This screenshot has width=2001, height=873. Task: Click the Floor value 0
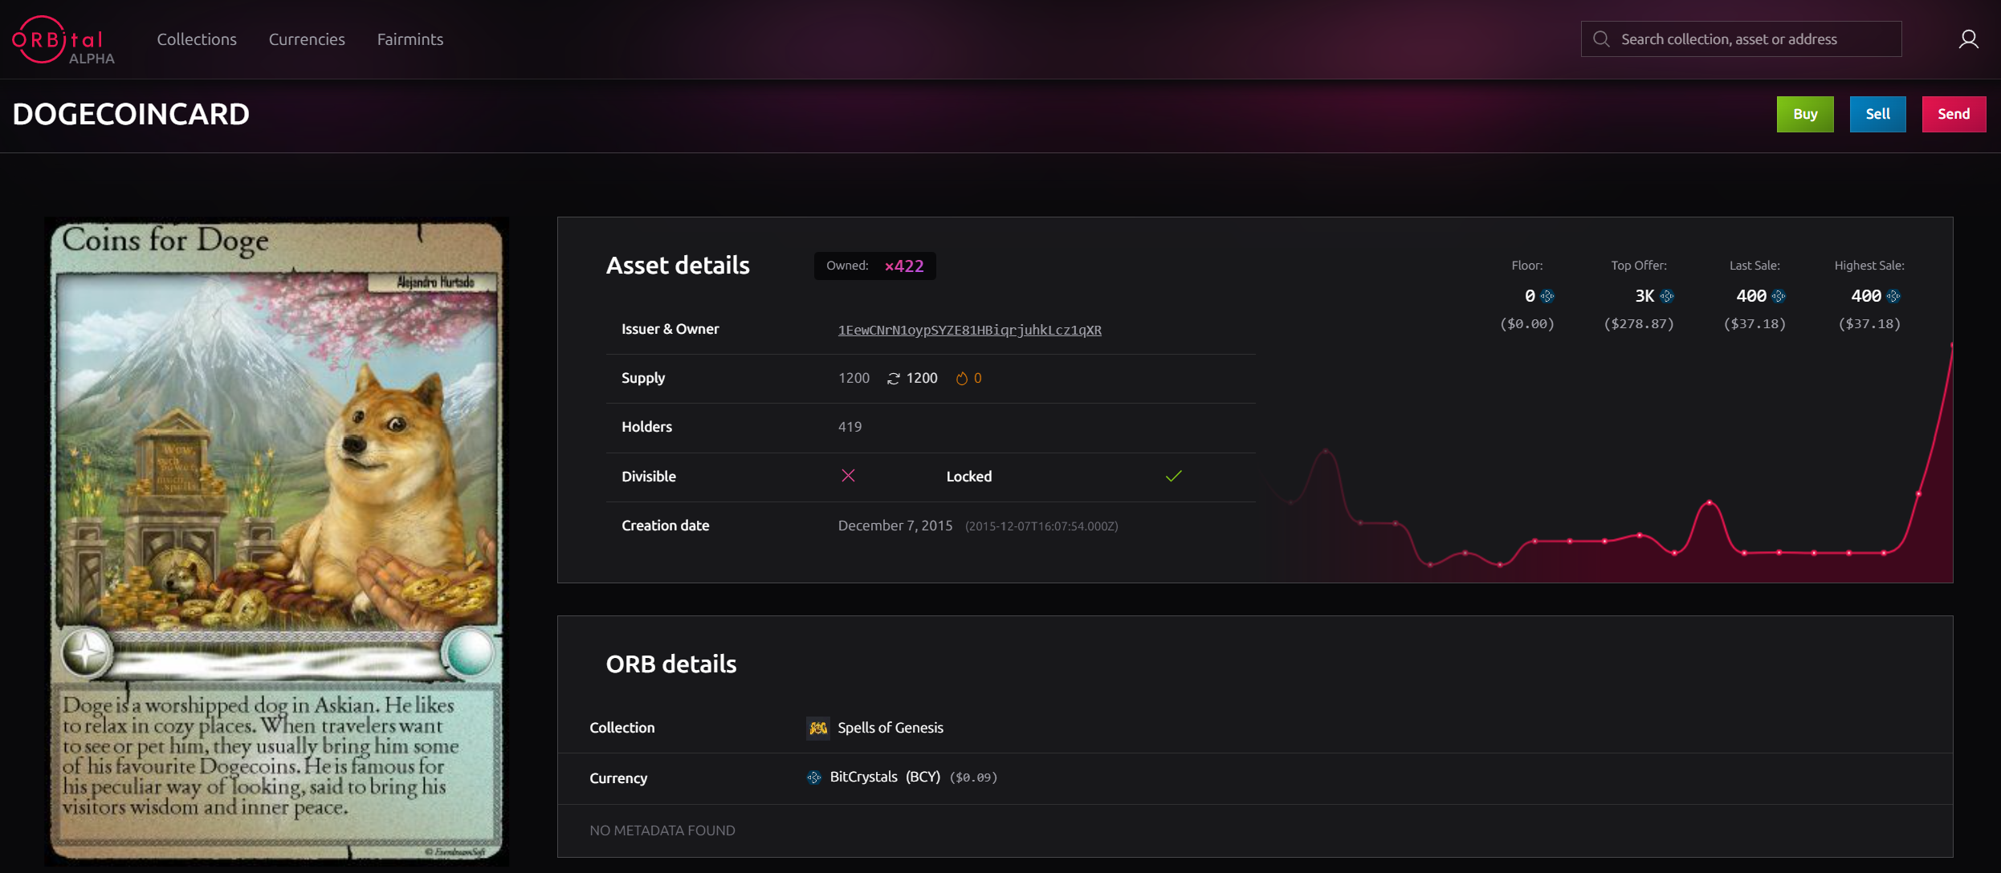point(1530,296)
